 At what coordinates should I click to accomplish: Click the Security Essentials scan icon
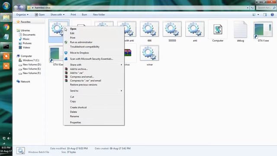66,59
